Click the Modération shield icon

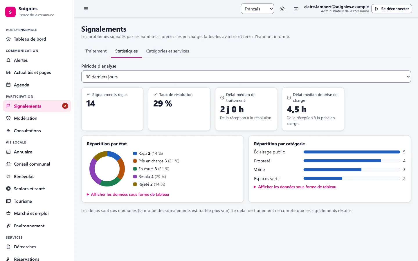[8, 118]
